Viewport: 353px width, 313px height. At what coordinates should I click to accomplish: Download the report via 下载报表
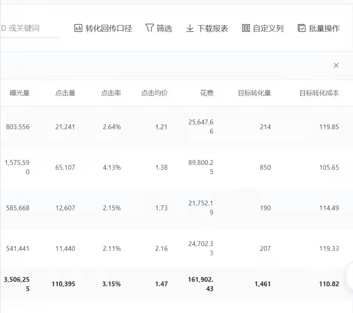pyautogui.click(x=207, y=28)
